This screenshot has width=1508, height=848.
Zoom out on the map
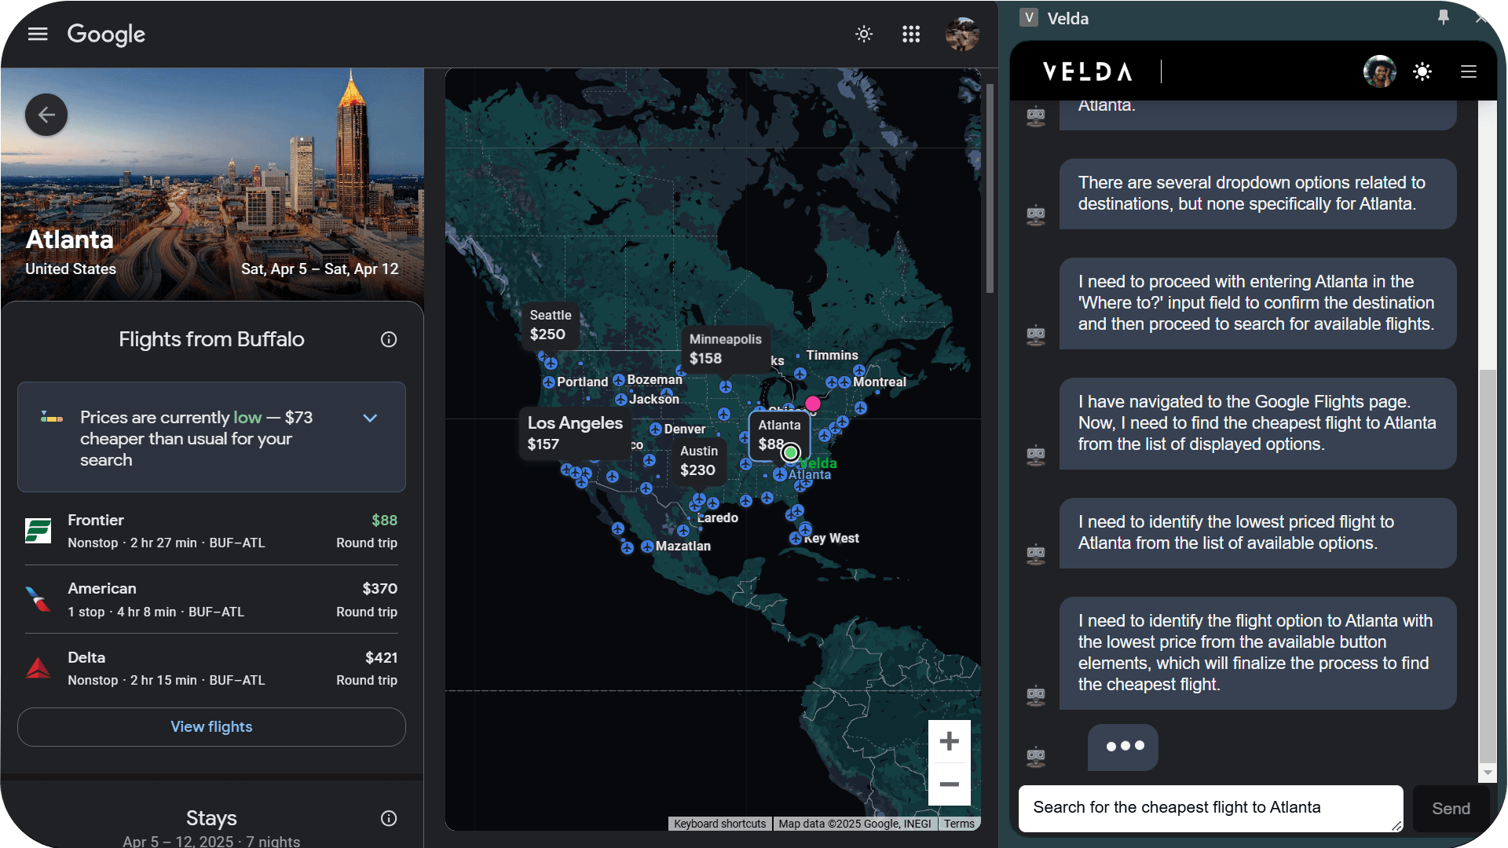[x=950, y=784]
